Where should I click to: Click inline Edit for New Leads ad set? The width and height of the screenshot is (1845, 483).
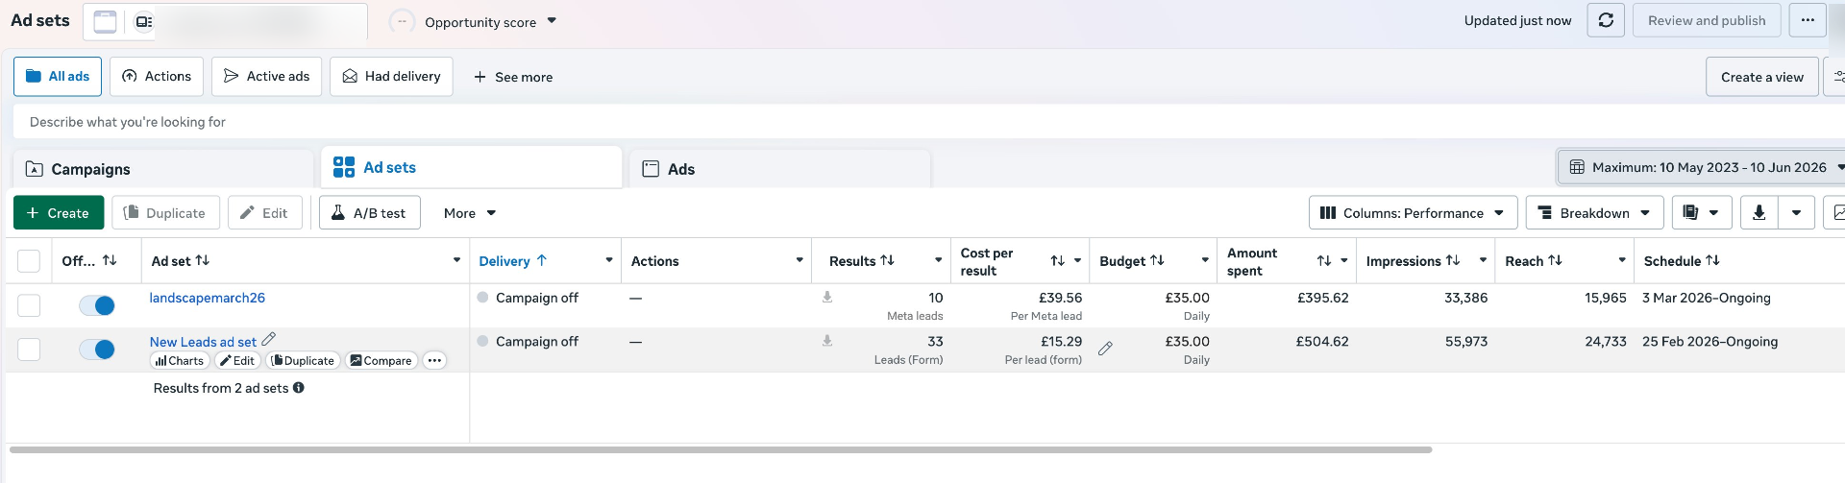(x=236, y=361)
